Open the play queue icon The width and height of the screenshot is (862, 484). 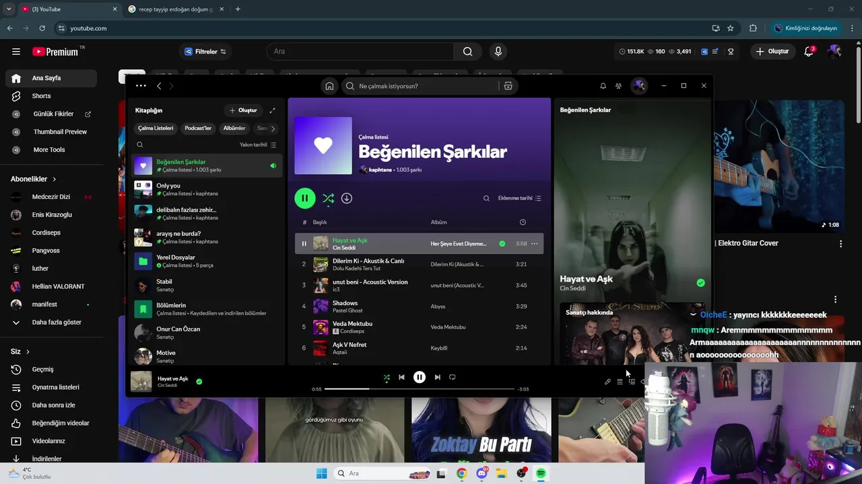pos(620,382)
